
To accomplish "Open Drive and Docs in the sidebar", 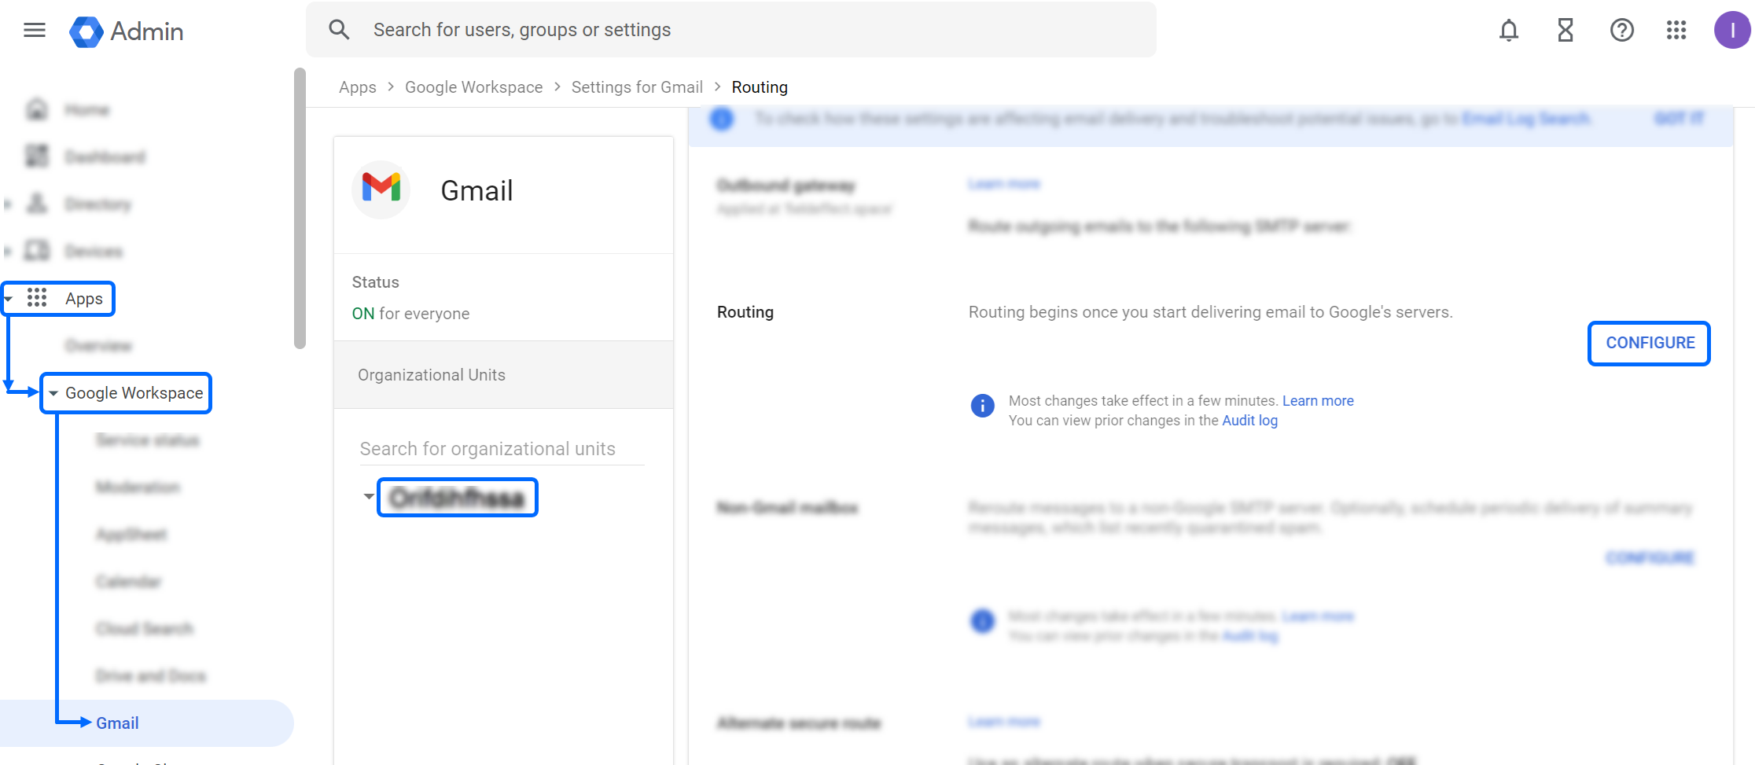I will [151, 676].
